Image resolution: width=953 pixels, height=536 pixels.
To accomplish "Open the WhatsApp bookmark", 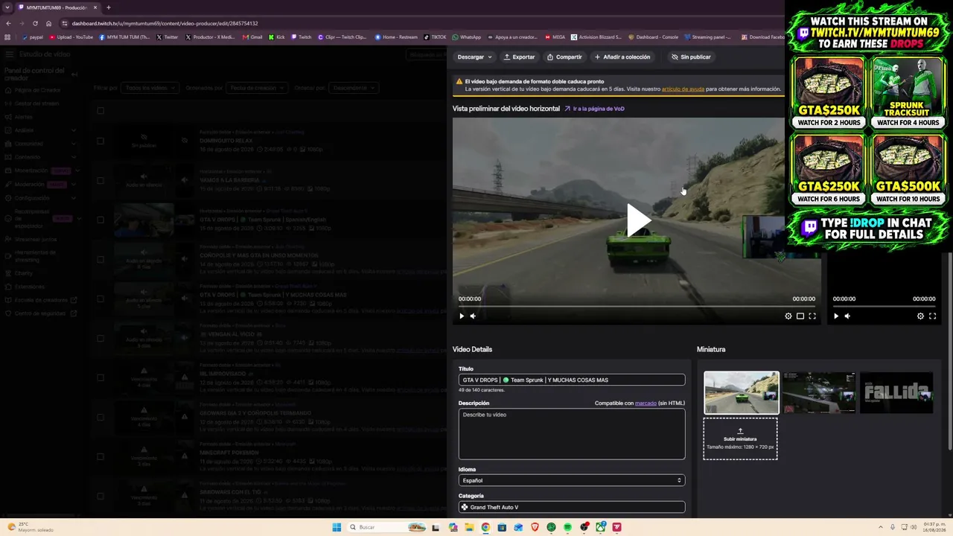I will [467, 37].
